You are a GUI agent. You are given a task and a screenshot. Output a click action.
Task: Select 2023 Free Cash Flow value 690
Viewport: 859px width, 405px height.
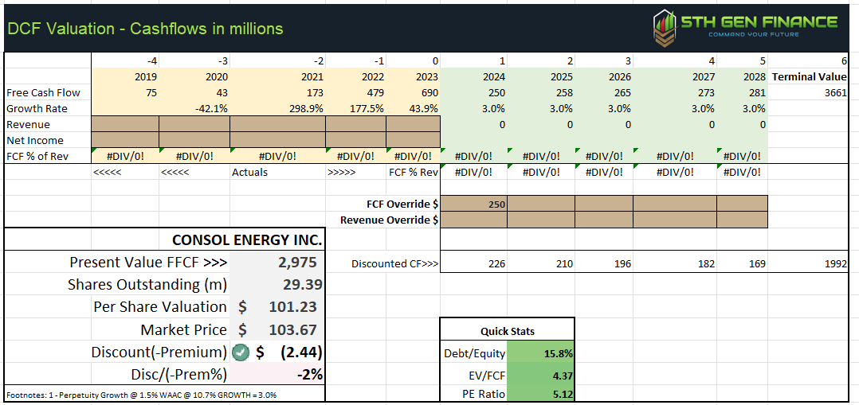(x=430, y=92)
